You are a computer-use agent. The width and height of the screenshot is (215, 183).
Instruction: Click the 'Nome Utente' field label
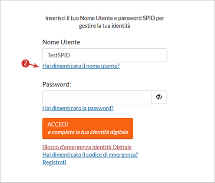pos(61,42)
